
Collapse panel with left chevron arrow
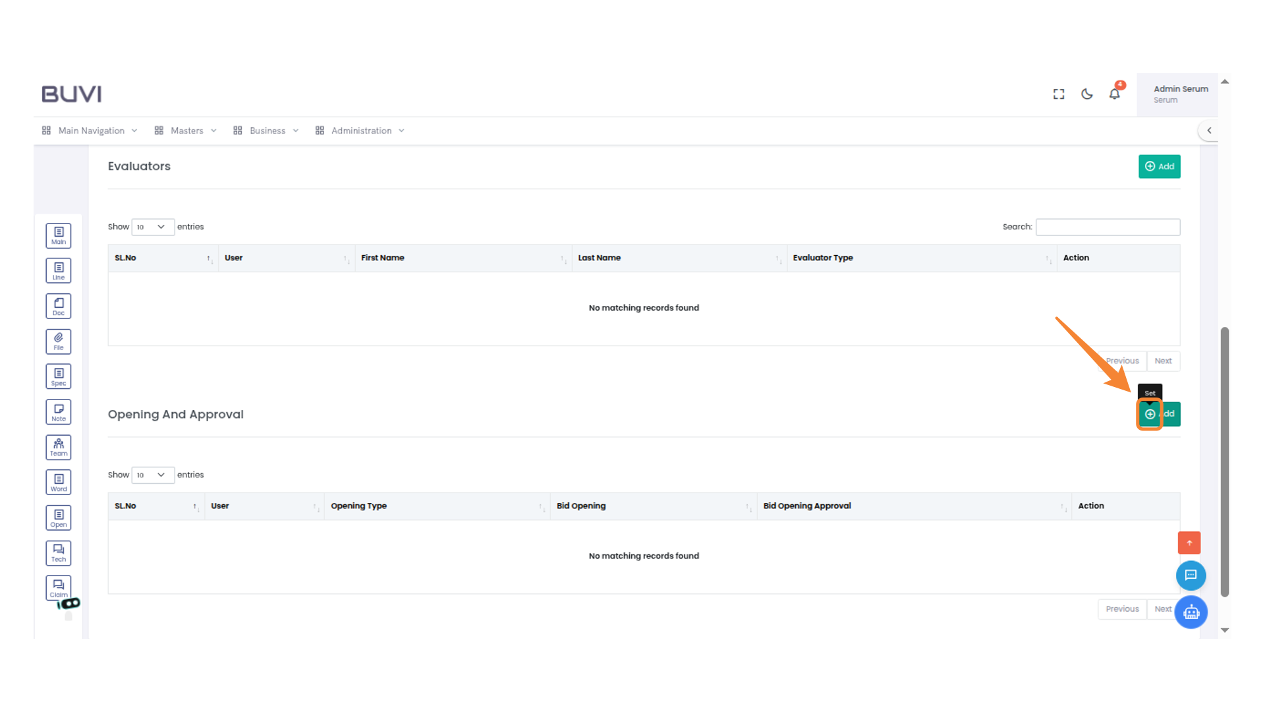click(1209, 131)
